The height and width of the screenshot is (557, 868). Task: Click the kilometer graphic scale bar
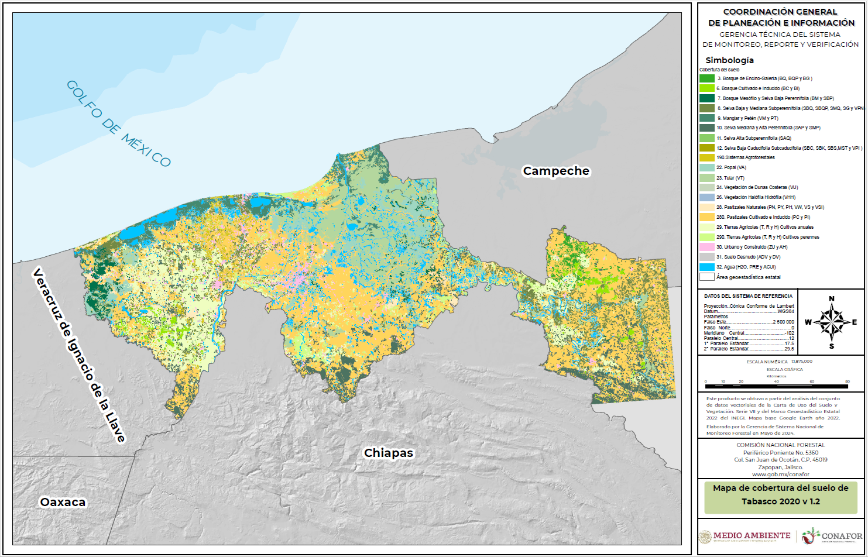point(777,386)
